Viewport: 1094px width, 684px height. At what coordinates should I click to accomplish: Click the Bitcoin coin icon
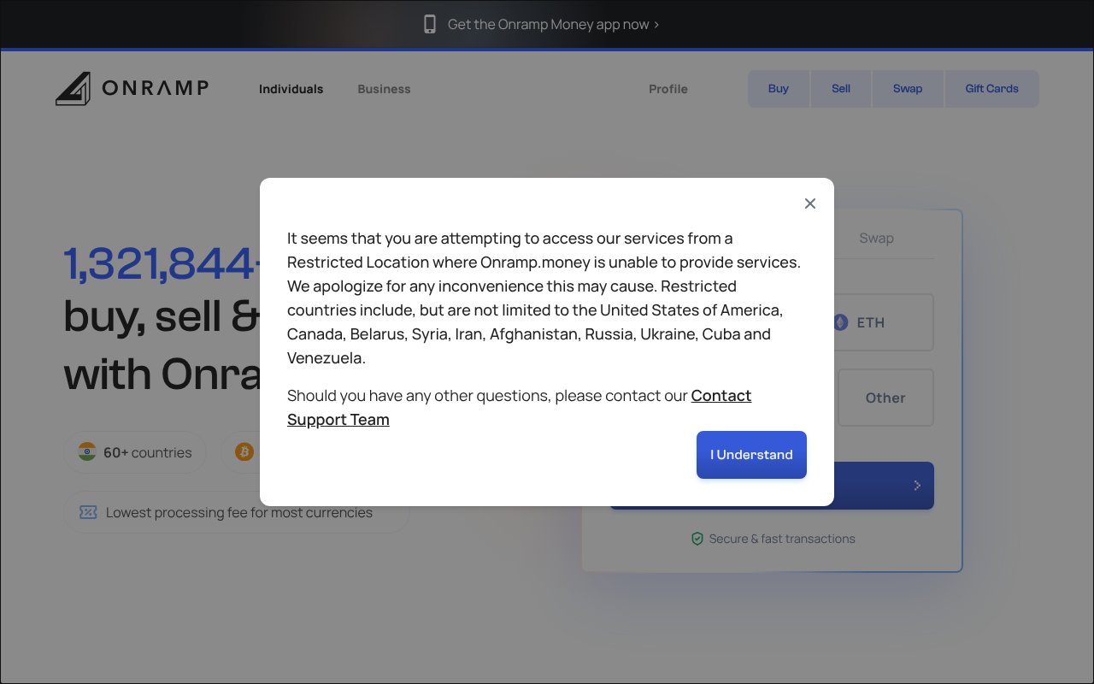(x=244, y=451)
